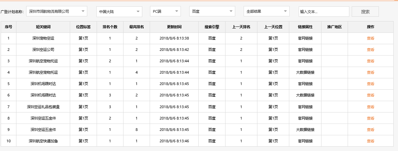Focus the 输入文本 search input field
The height and width of the screenshot is (151, 398).
324,12
